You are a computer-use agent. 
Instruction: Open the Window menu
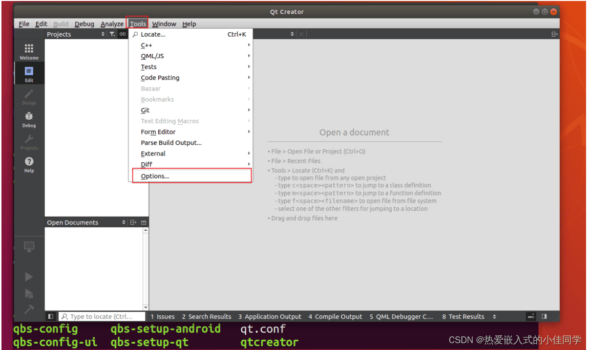click(x=164, y=24)
